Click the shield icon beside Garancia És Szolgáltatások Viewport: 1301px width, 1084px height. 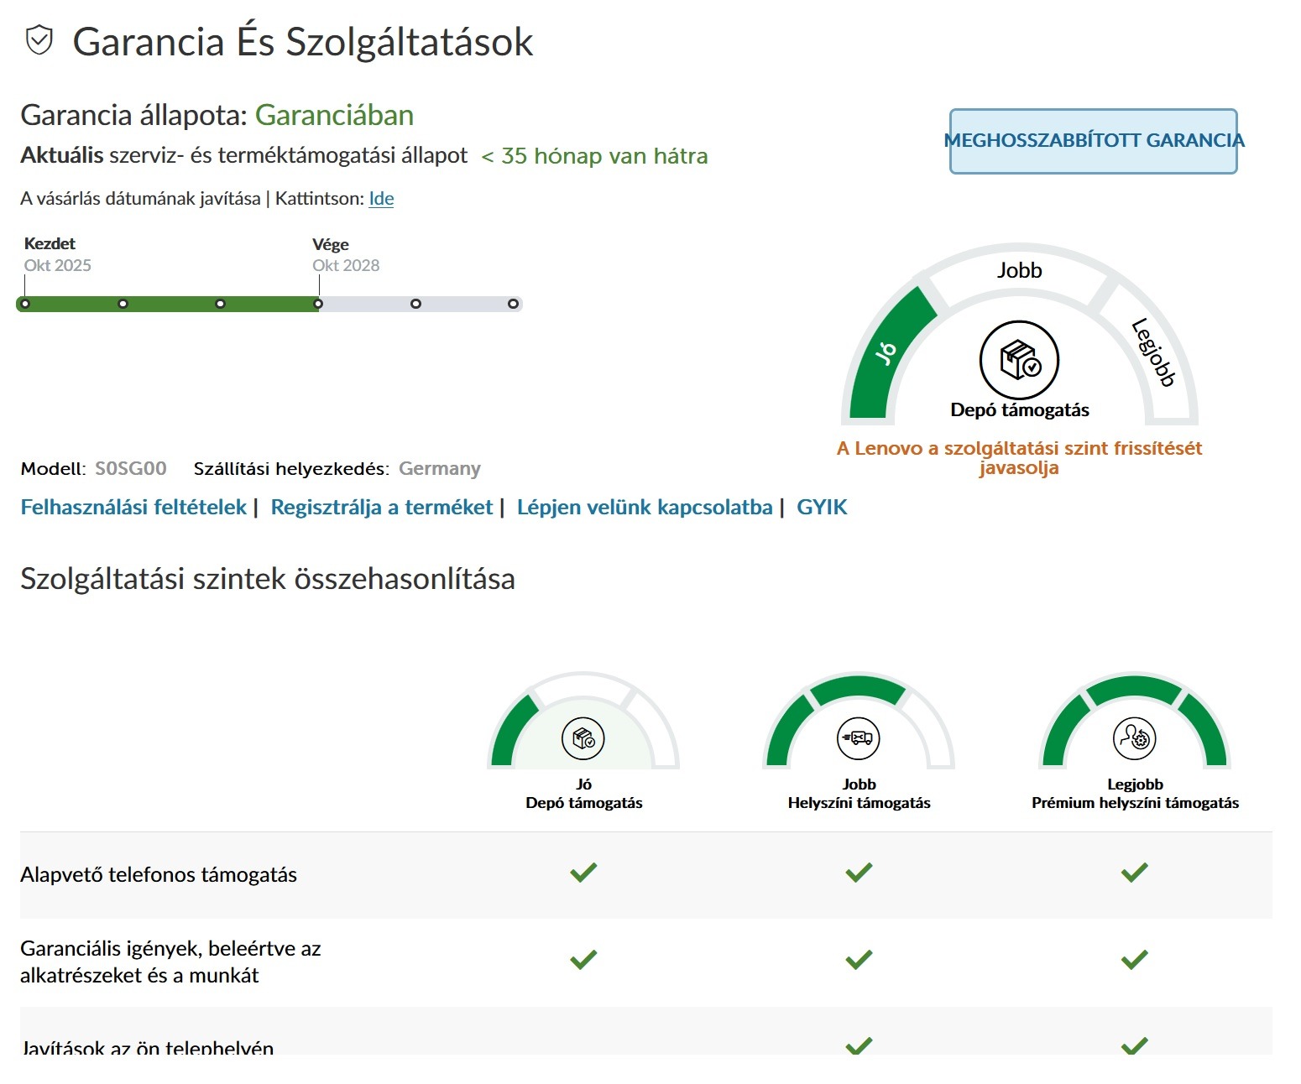pos(39,40)
